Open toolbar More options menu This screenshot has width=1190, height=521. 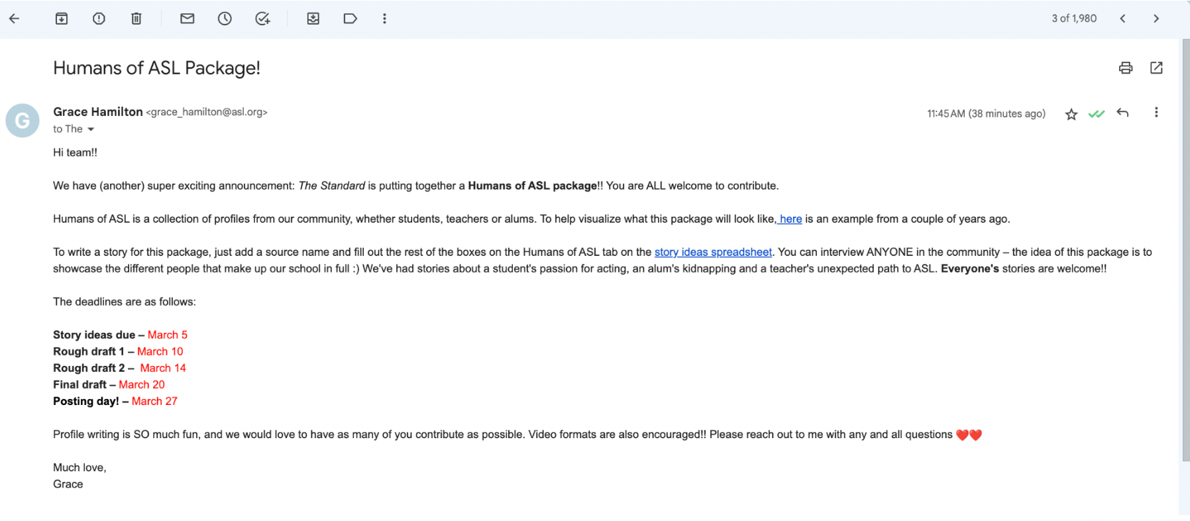tap(384, 19)
